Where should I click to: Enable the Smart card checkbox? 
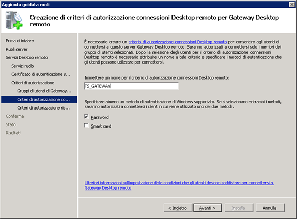point(86,126)
